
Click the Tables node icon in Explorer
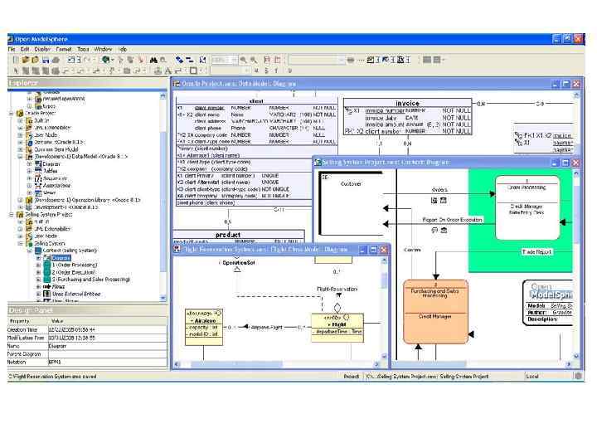[38, 171]
